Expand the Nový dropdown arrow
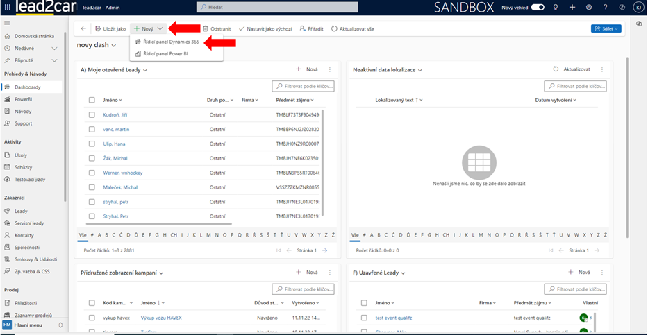 pyautogui.click(x=160, y=28)
